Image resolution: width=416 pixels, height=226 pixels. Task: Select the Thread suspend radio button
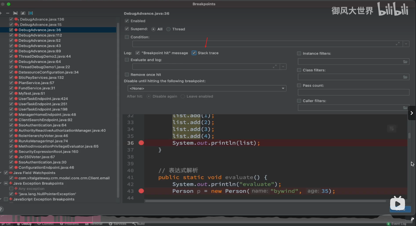(169, 29)
